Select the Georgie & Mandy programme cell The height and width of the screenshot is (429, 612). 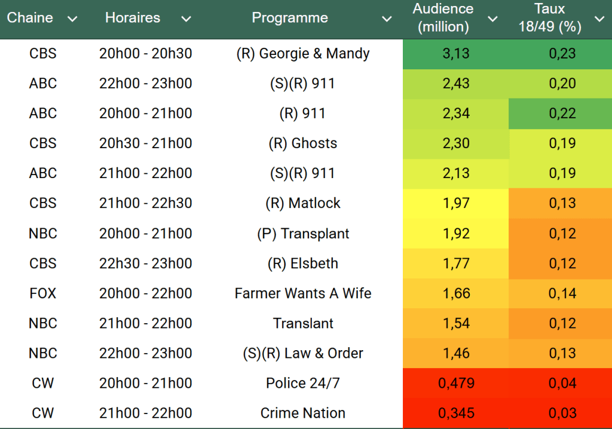pos(302,54)
